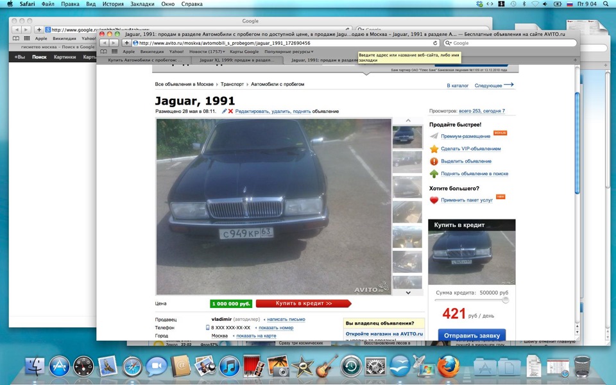Click Отправить заявку blue button
The height and width of the screenshot is (385, 616).
472,336
